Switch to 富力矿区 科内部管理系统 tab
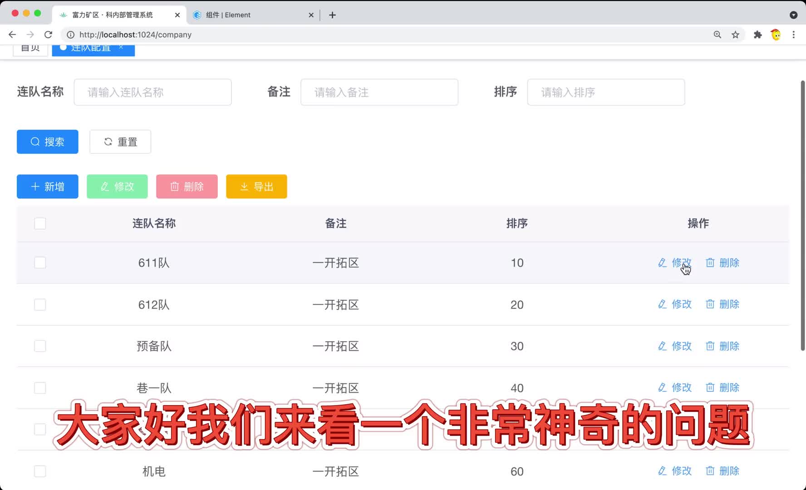This screenshot has height=490, width=806. click(119, 15)
